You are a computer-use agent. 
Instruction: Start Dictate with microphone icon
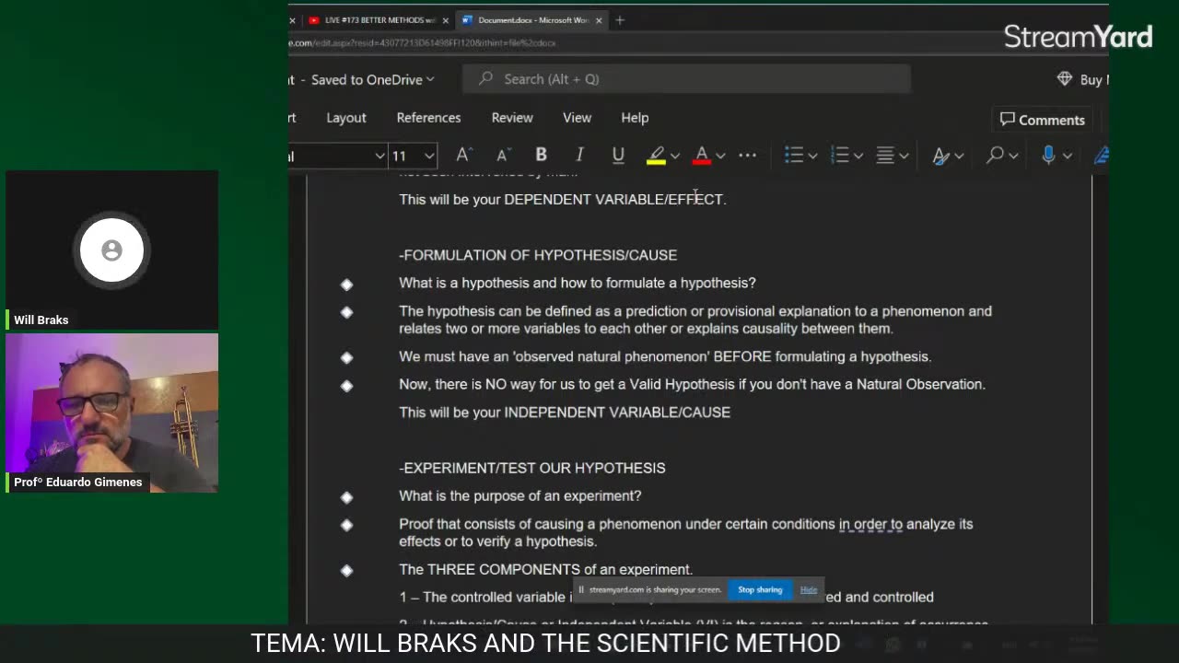tap(1048, 156)
